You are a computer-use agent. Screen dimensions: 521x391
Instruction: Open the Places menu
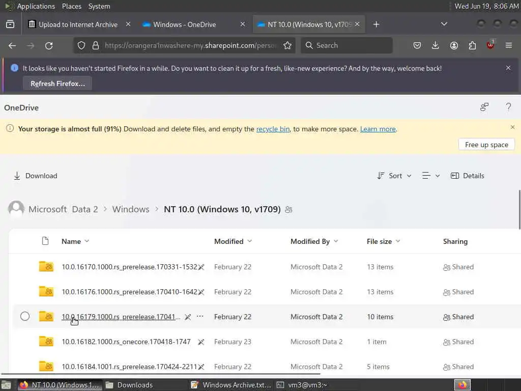click(71, 6)
